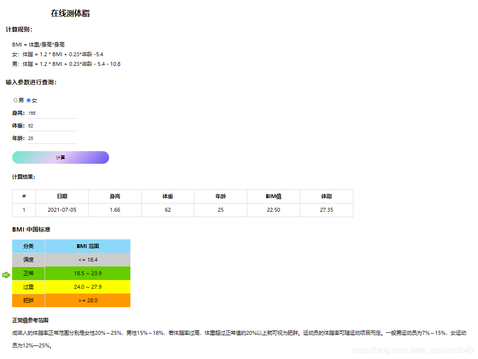Click the height cell 1.66
The image size is (478, 359).
point(115,210)
